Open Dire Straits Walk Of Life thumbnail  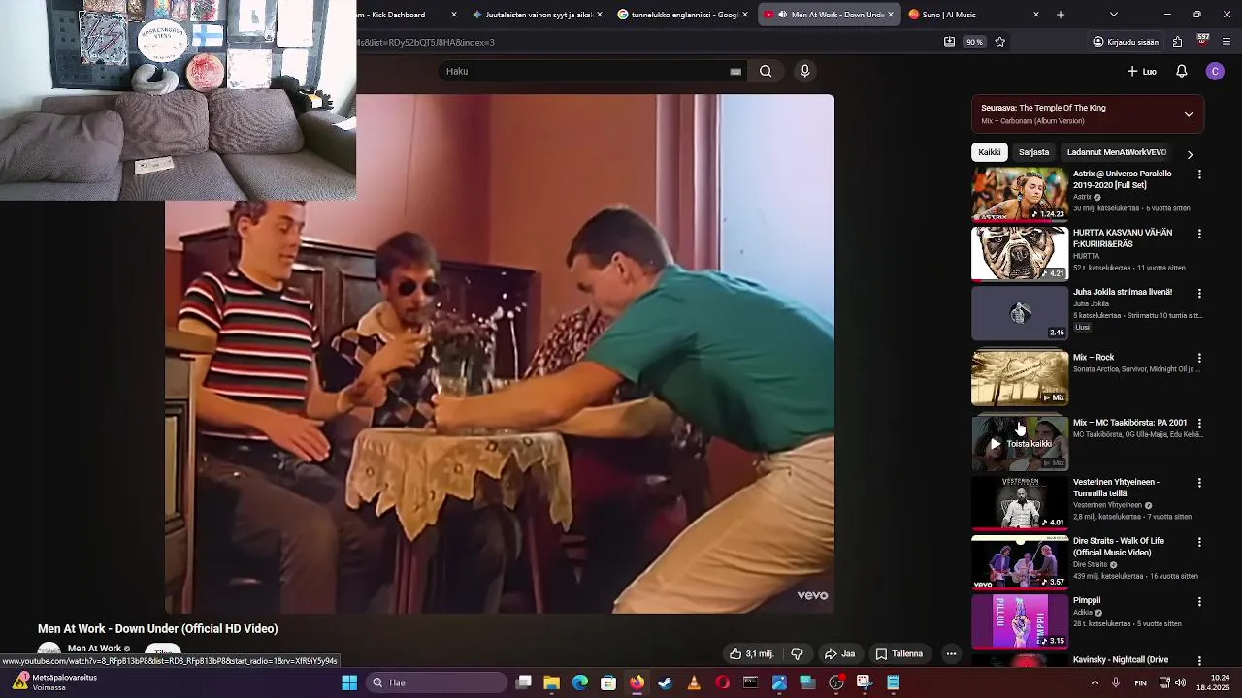point(1020,561)
